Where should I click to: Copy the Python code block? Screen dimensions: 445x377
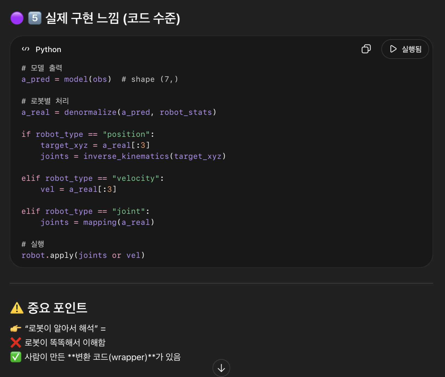click(x=366, y=49)
